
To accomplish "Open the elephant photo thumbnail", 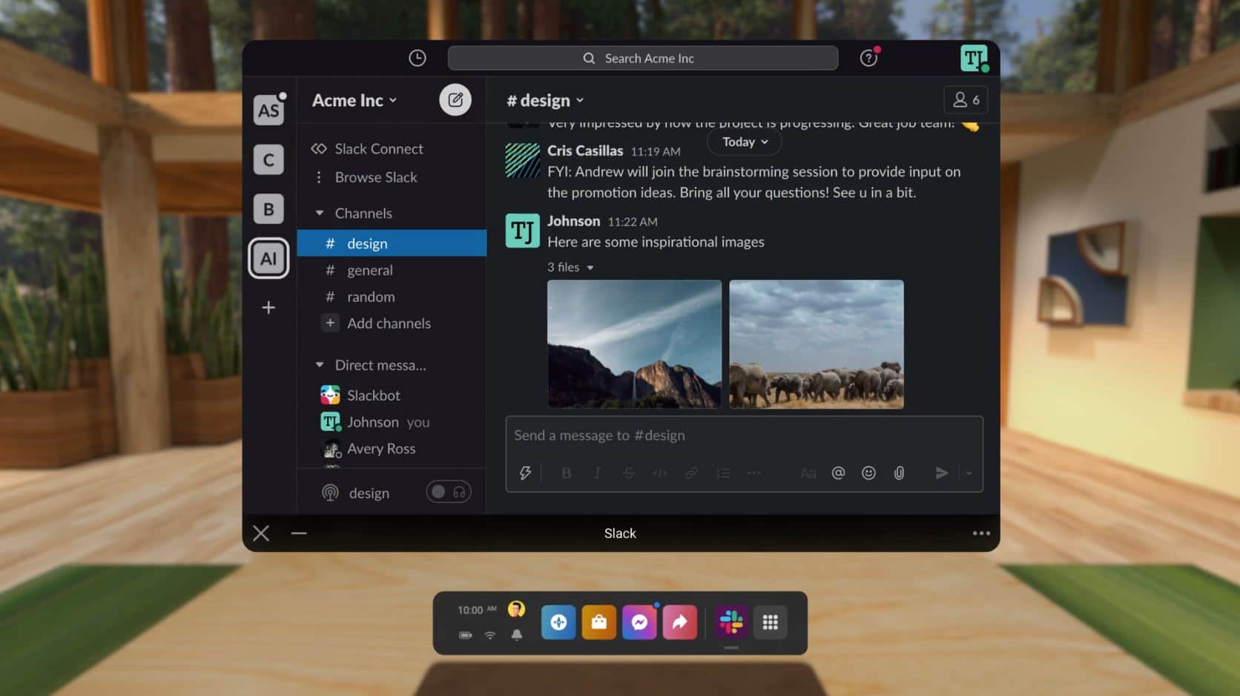I will click(x=816, y=344).
